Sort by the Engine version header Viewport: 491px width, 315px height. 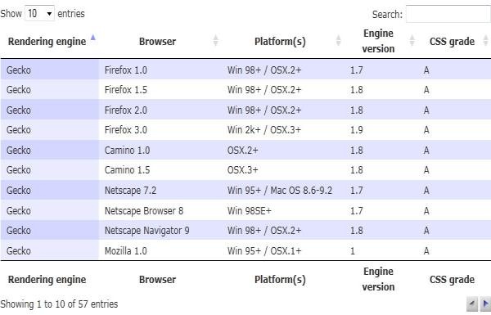[x=378, y=41]
